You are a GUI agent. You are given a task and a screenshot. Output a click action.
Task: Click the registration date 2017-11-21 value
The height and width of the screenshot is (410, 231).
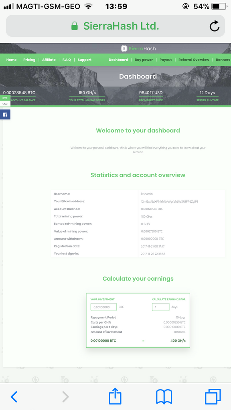click(x=153, y=246)
